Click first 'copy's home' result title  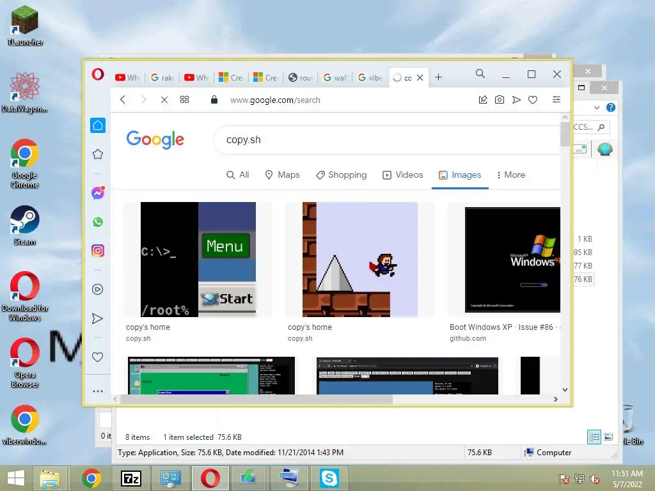148,327
